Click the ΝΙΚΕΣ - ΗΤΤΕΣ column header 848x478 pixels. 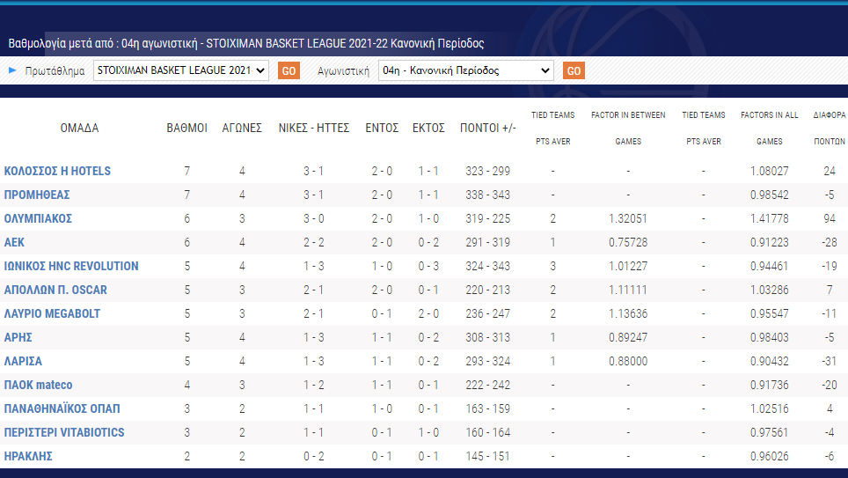tap(314, 129)
